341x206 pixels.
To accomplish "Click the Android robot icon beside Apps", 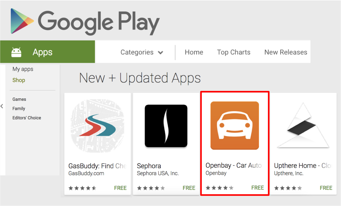I will click(x=16, y=52).
